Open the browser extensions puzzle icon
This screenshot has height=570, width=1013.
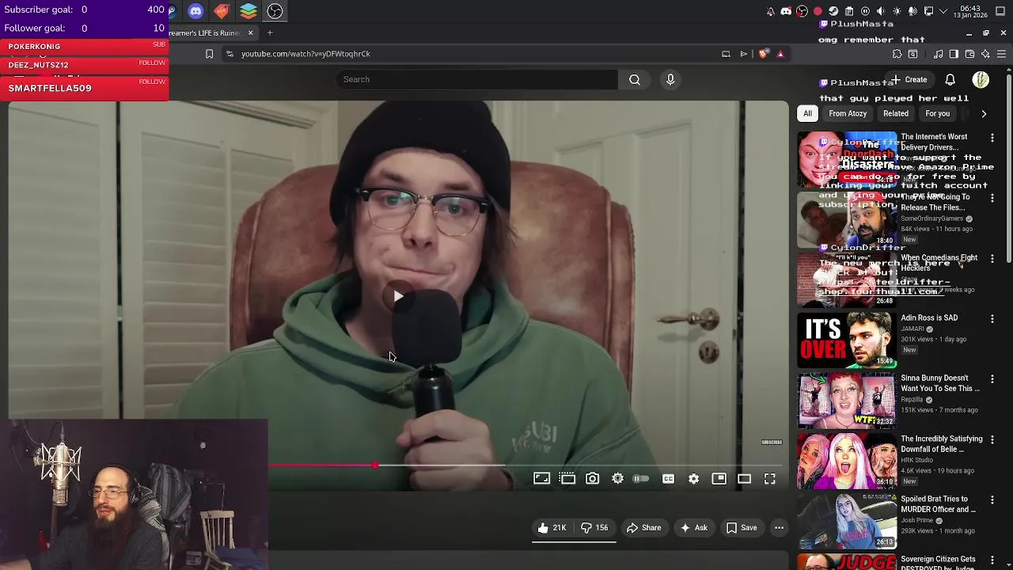click(897, 54)
